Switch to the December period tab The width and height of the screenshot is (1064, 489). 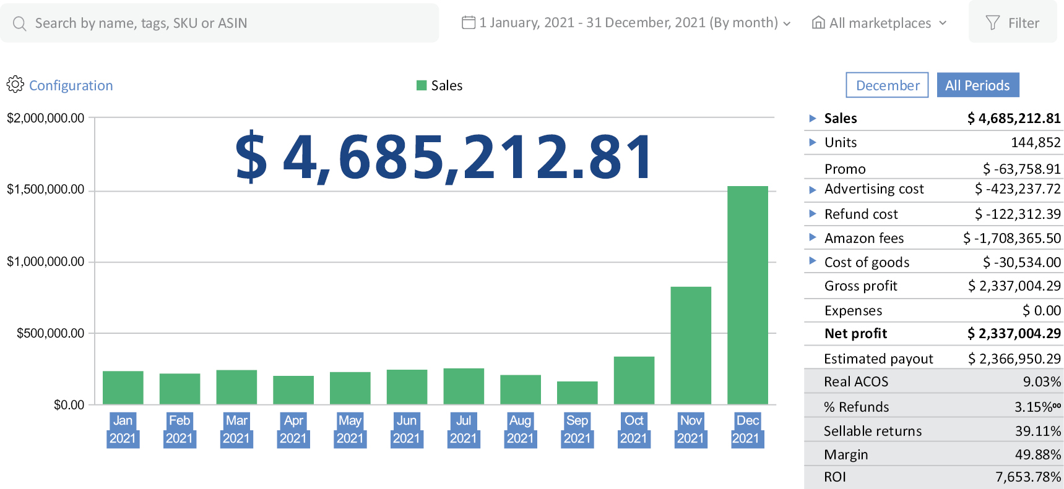pyautogui.click(x=887, y=85)
